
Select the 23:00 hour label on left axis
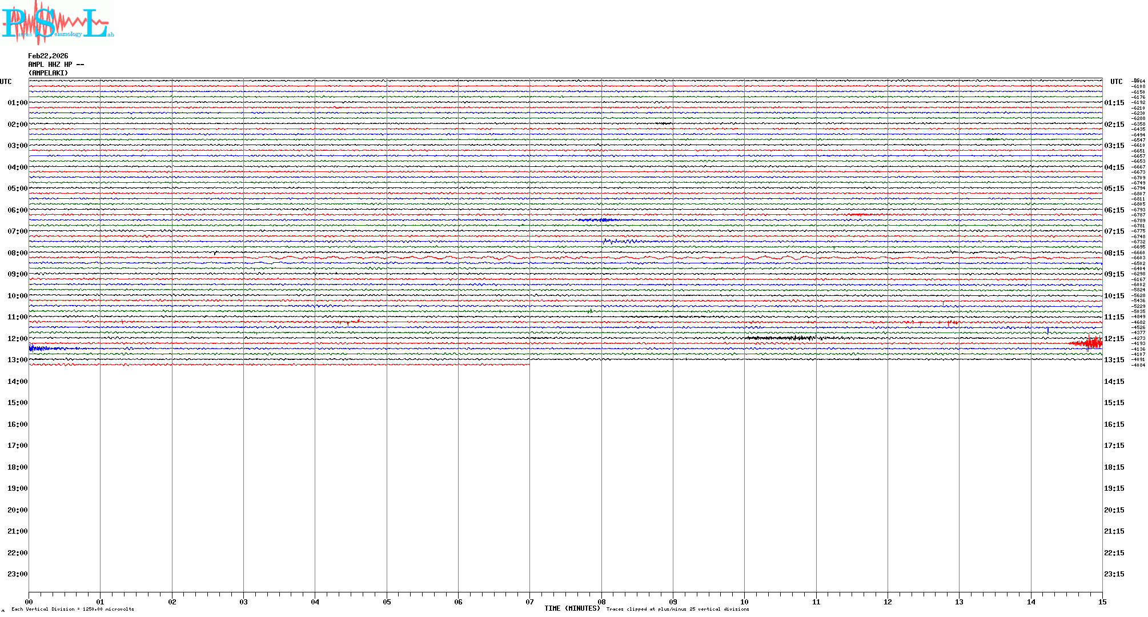[x=17, y=574]
